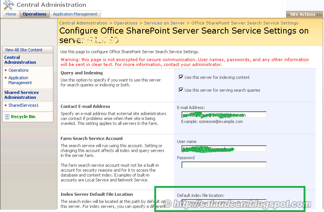Click the Recycle Bin icon

point(7,117)
